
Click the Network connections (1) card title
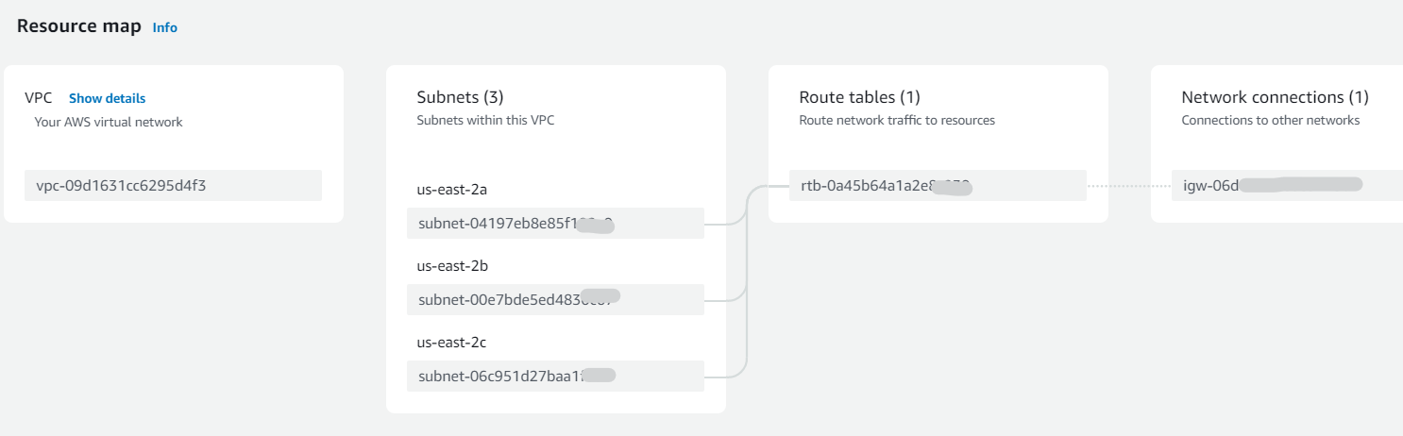1275,97
